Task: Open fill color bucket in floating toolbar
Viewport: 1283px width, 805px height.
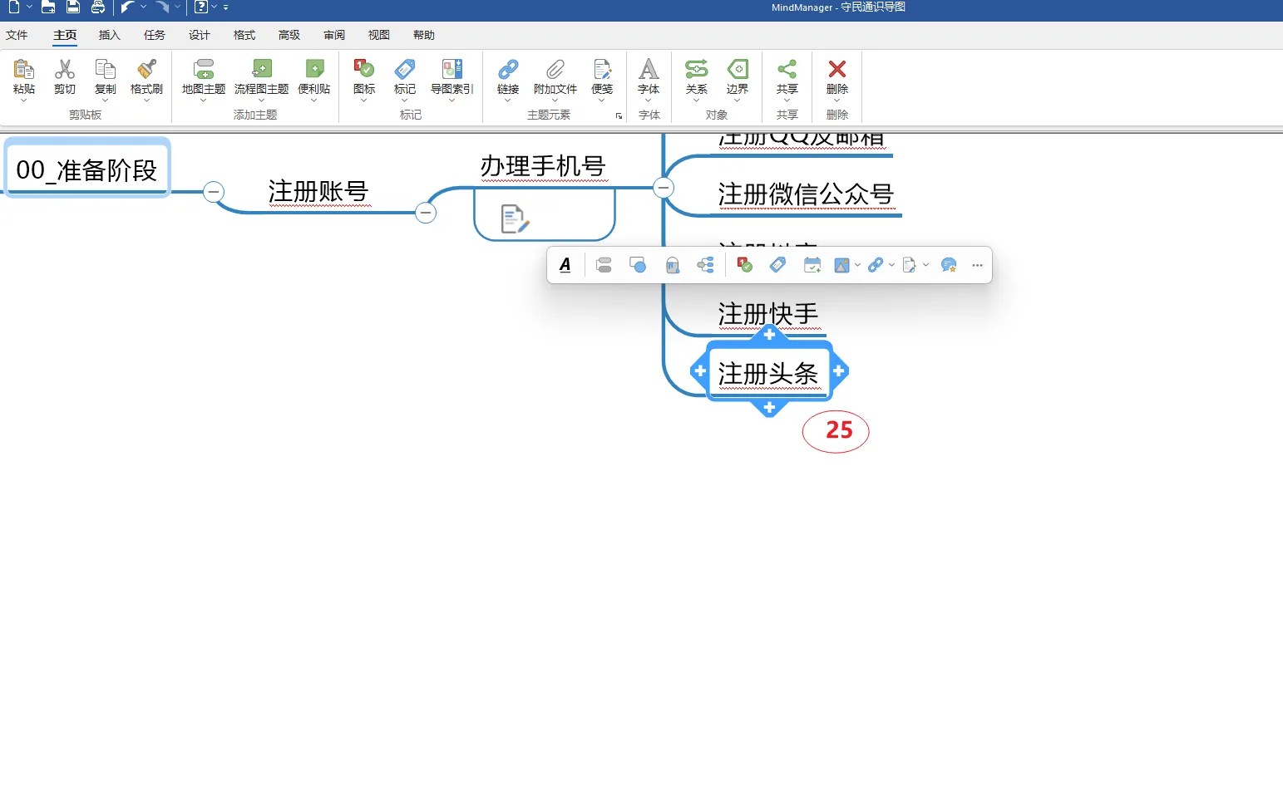Action: (x=672, y=265)
